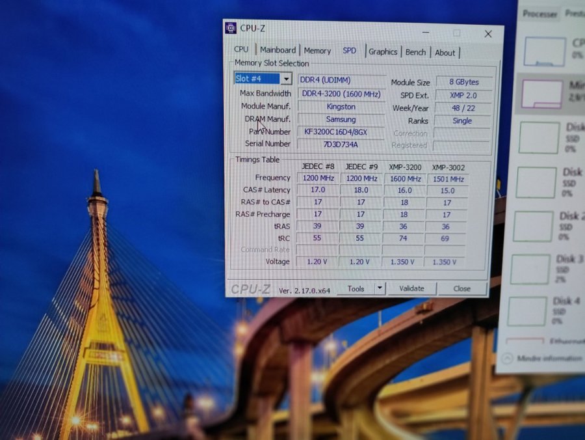Show the About tab
585x440 pixels.
tap(445, 53)
